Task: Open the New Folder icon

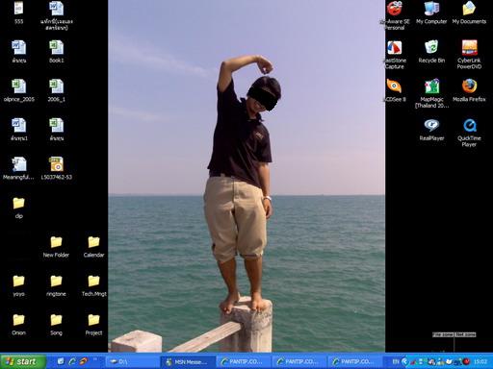Action: point(56,247)
